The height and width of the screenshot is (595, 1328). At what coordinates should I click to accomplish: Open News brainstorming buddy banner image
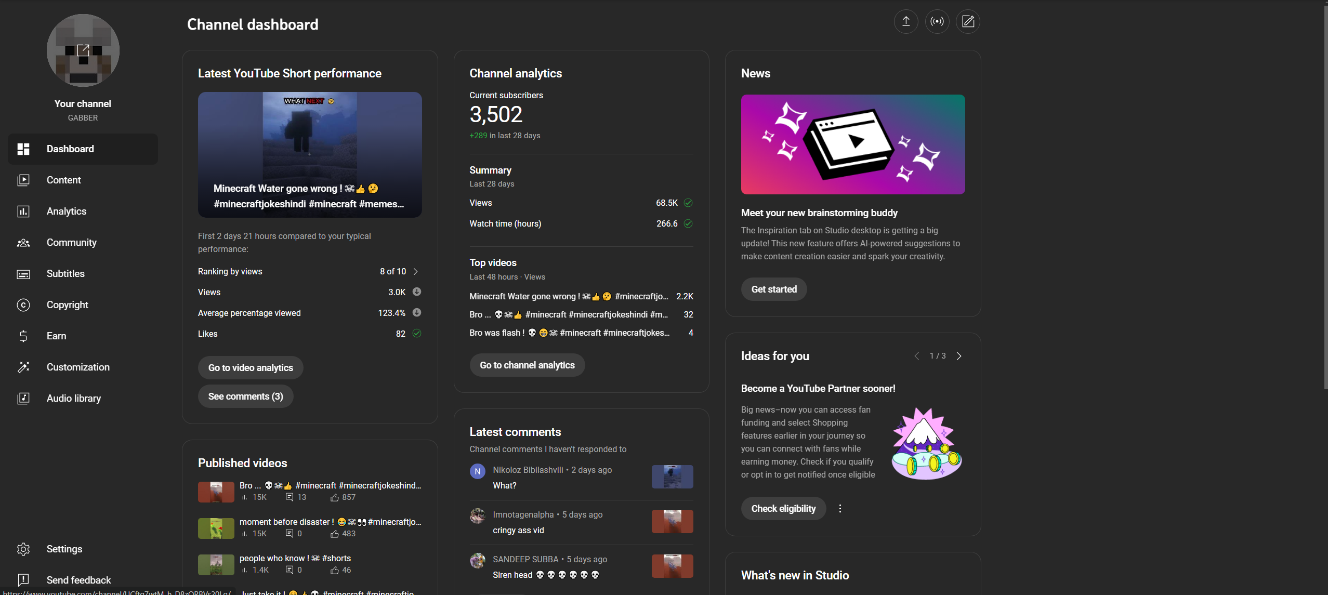point(853,144)
